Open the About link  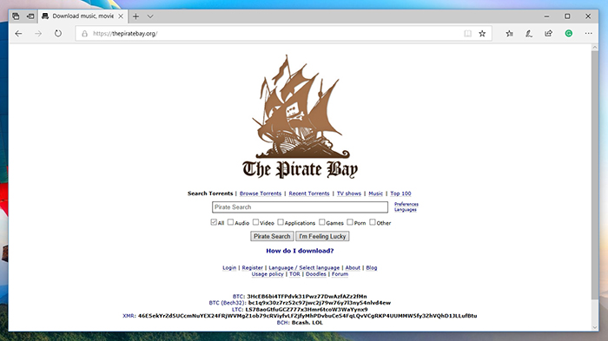click(x=353, y=268)
